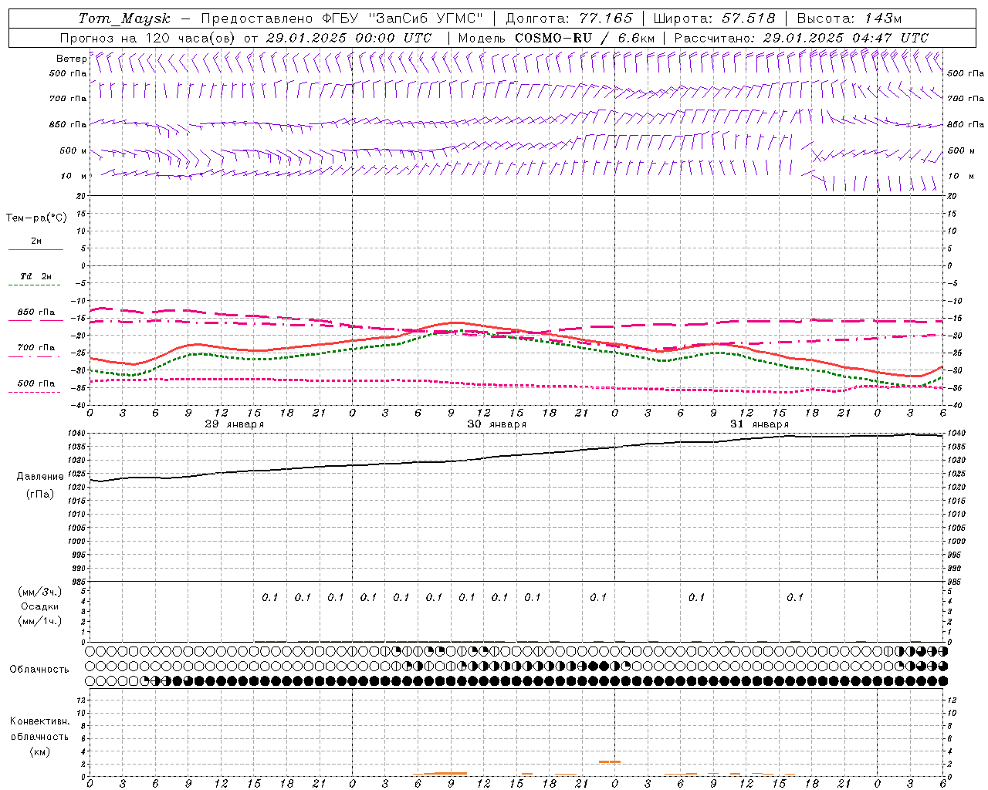The image size is (988, 790).
Task: Click the (км) unit under convective label
Action: pos(40,751)
